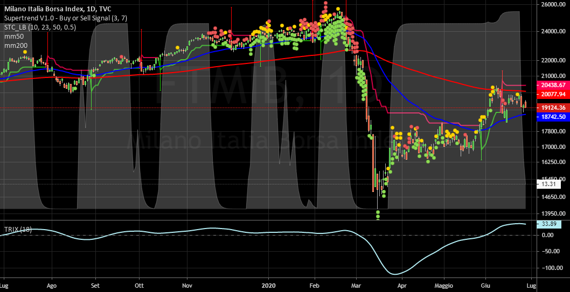570x292 pixels.
Task: Click the 20077.94 price label
Action: click(x=553, y=94)
